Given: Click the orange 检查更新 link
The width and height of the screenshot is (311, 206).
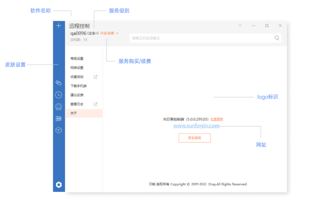Looking at the screenshot, I should click(217, 119).
